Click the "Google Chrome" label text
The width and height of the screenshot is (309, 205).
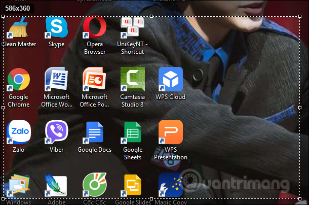19,100
